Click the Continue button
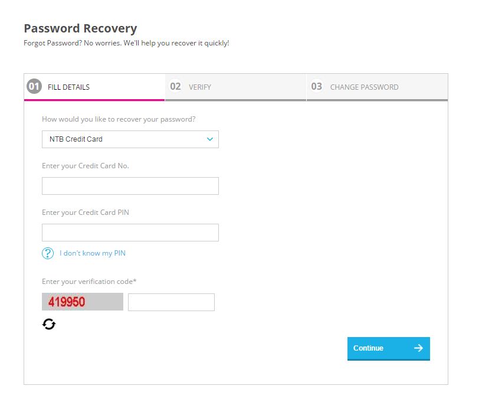 tap(388, 349)
